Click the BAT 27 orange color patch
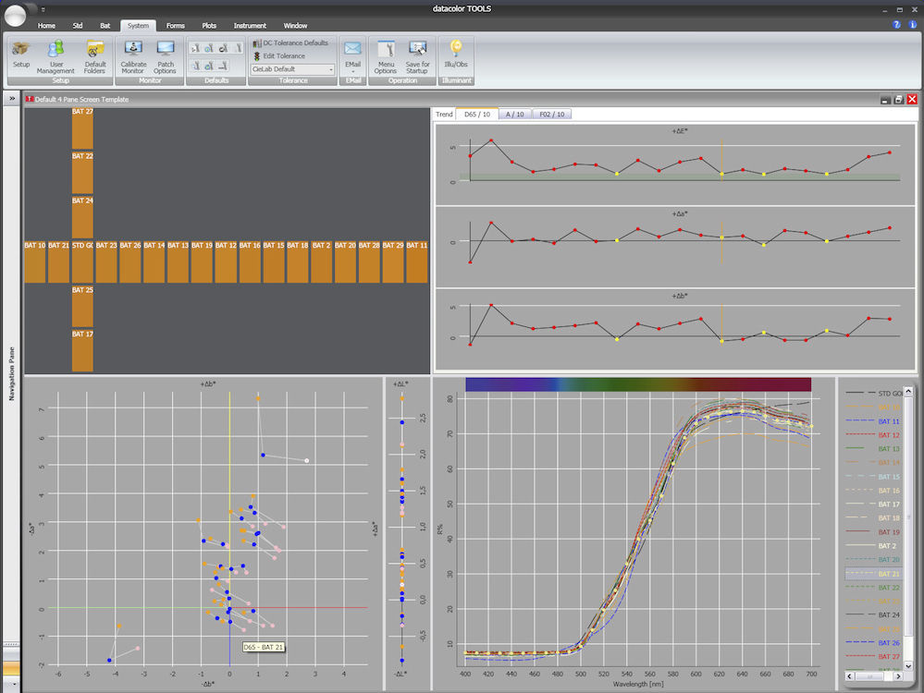 (81, 123)
